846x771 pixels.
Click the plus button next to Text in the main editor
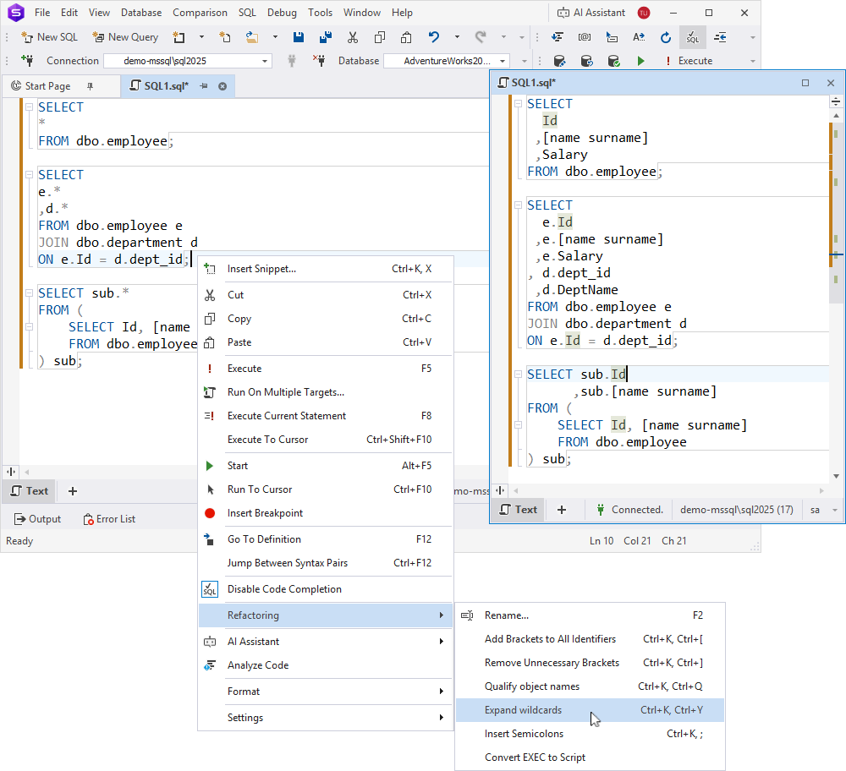click(73, 491)
